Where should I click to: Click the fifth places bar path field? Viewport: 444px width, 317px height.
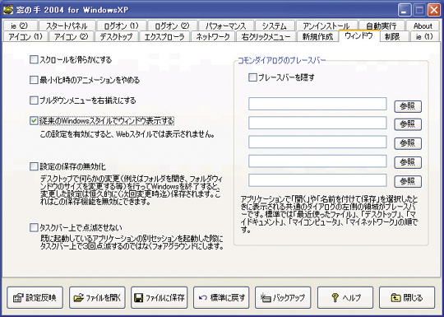point(317,180)
